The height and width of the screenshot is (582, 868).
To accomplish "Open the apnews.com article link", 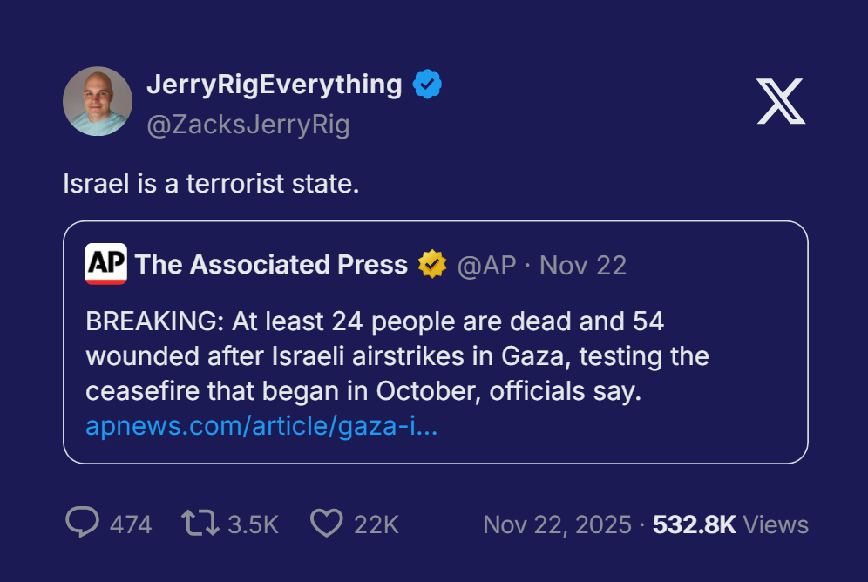I will pyautogui.click(x=261, y=427).
